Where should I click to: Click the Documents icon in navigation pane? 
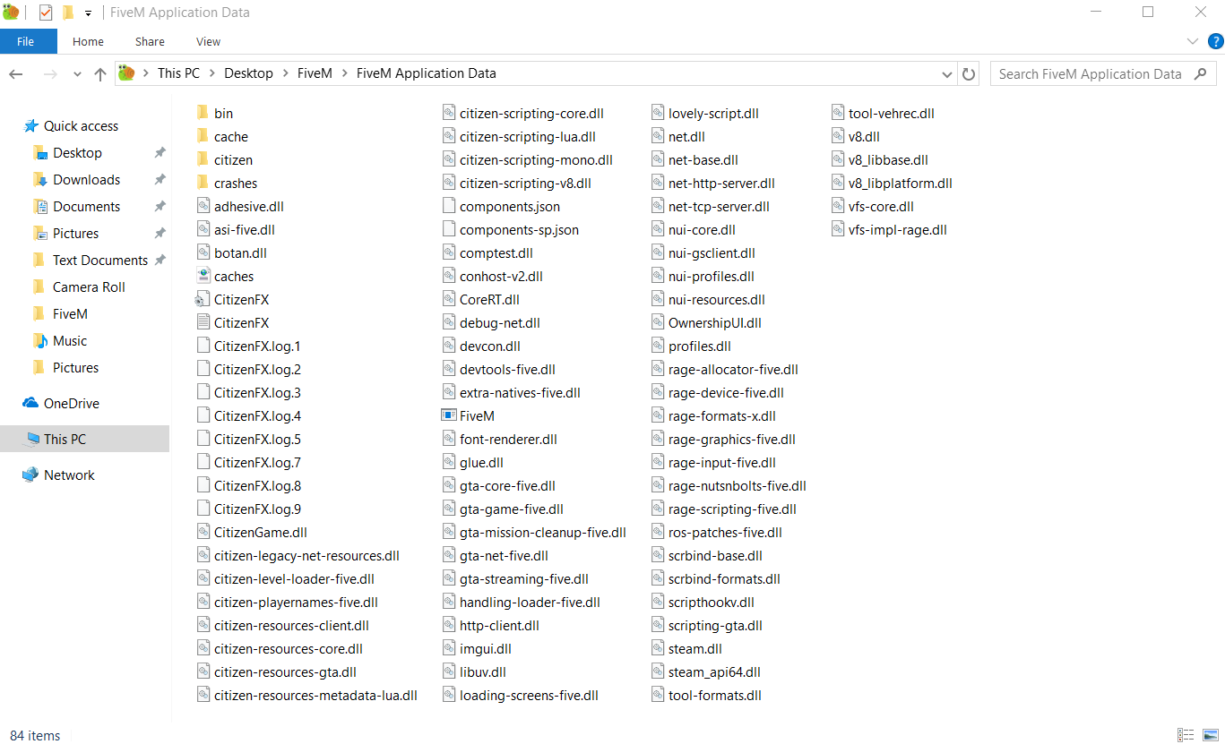coord(39,206)
